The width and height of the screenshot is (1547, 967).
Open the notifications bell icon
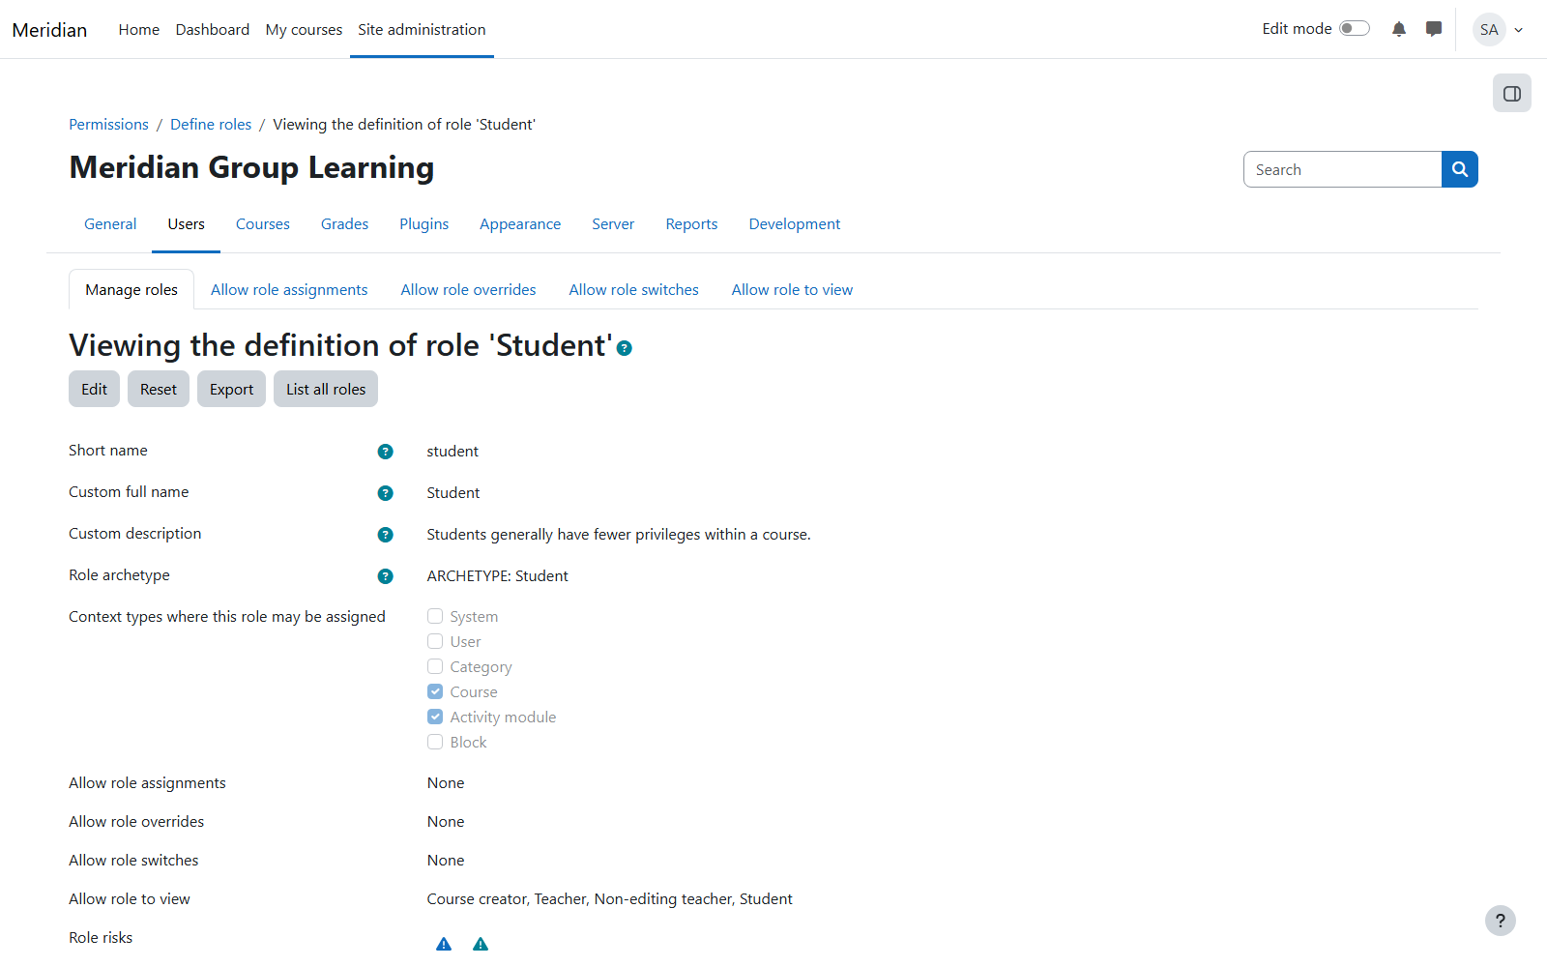click(1399, 29)
